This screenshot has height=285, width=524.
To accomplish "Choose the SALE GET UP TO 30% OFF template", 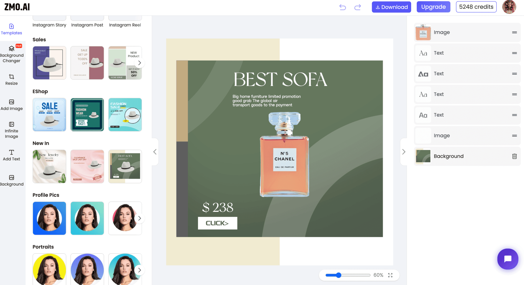I will coord(87,63).
